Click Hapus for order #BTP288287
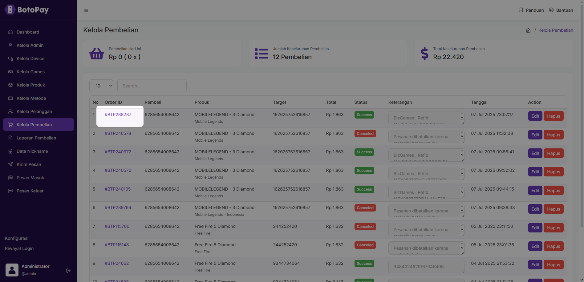The height and width of the screenshot is (282, 584). 554,116
